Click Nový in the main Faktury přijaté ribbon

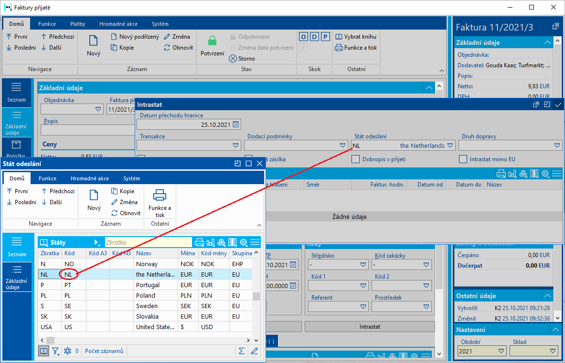[x=93, y=45]
